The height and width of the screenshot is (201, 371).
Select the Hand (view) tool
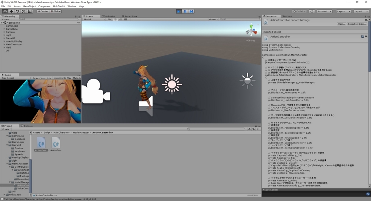[5, 11]
